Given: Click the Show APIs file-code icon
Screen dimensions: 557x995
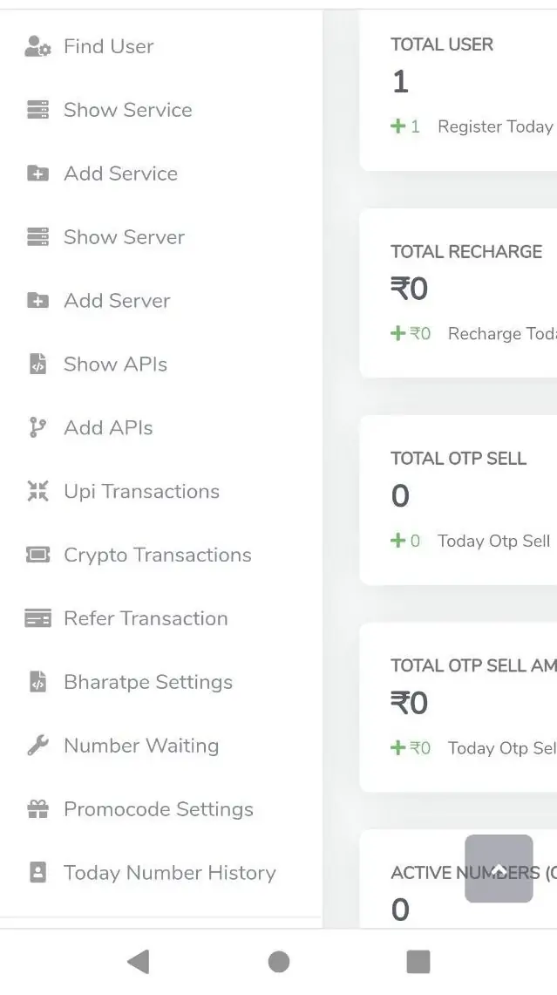Looking at the screenshot, I should 37,365.
